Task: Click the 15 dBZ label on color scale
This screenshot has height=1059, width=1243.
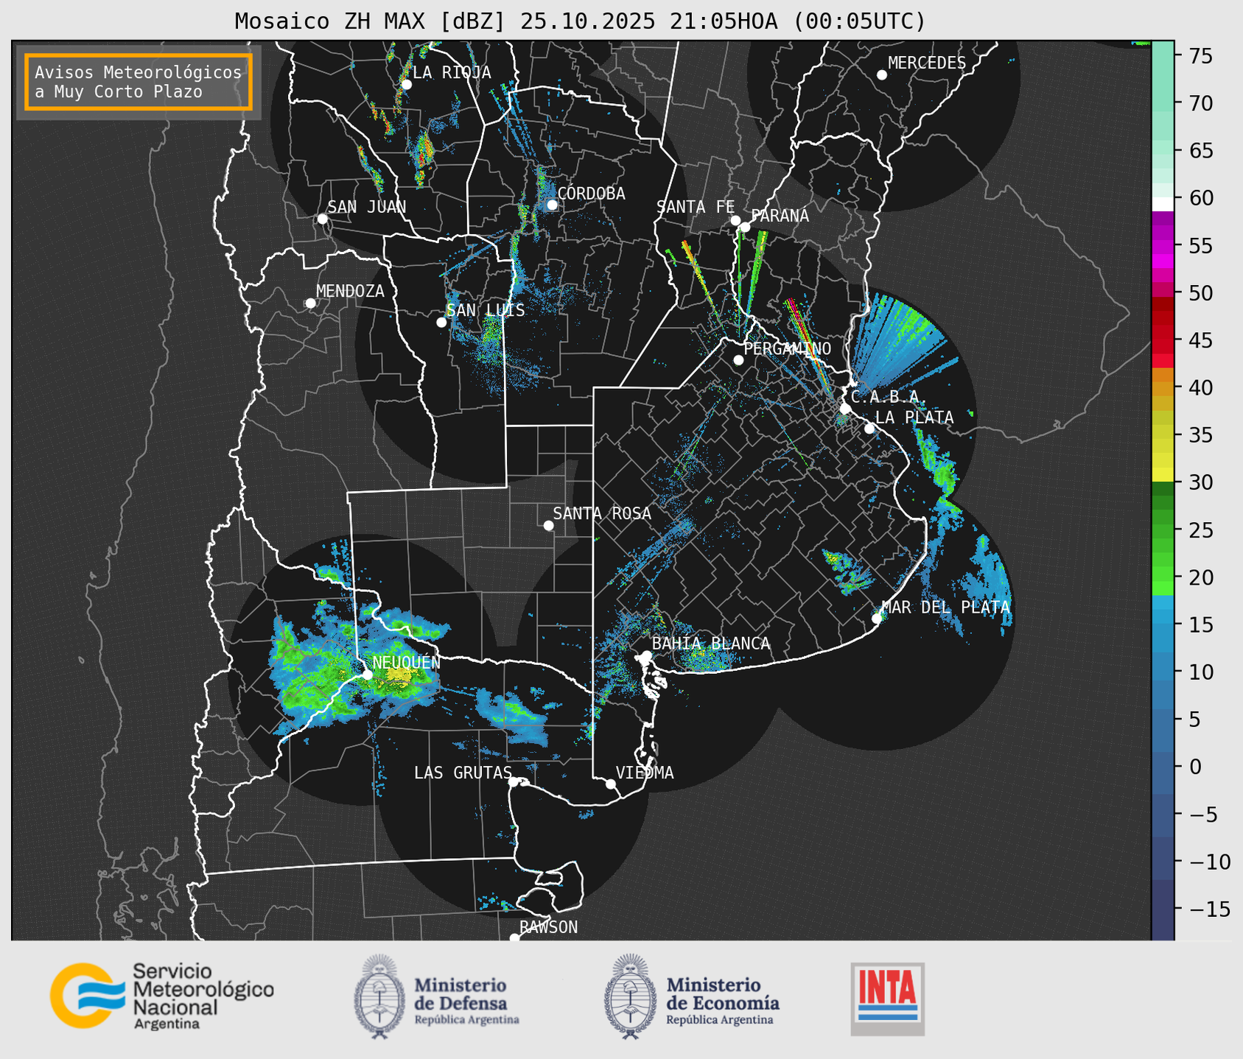Action: [1200, 625]
